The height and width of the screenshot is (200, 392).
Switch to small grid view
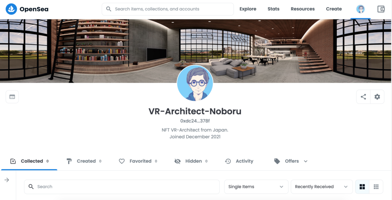click(x=376, y=187)
